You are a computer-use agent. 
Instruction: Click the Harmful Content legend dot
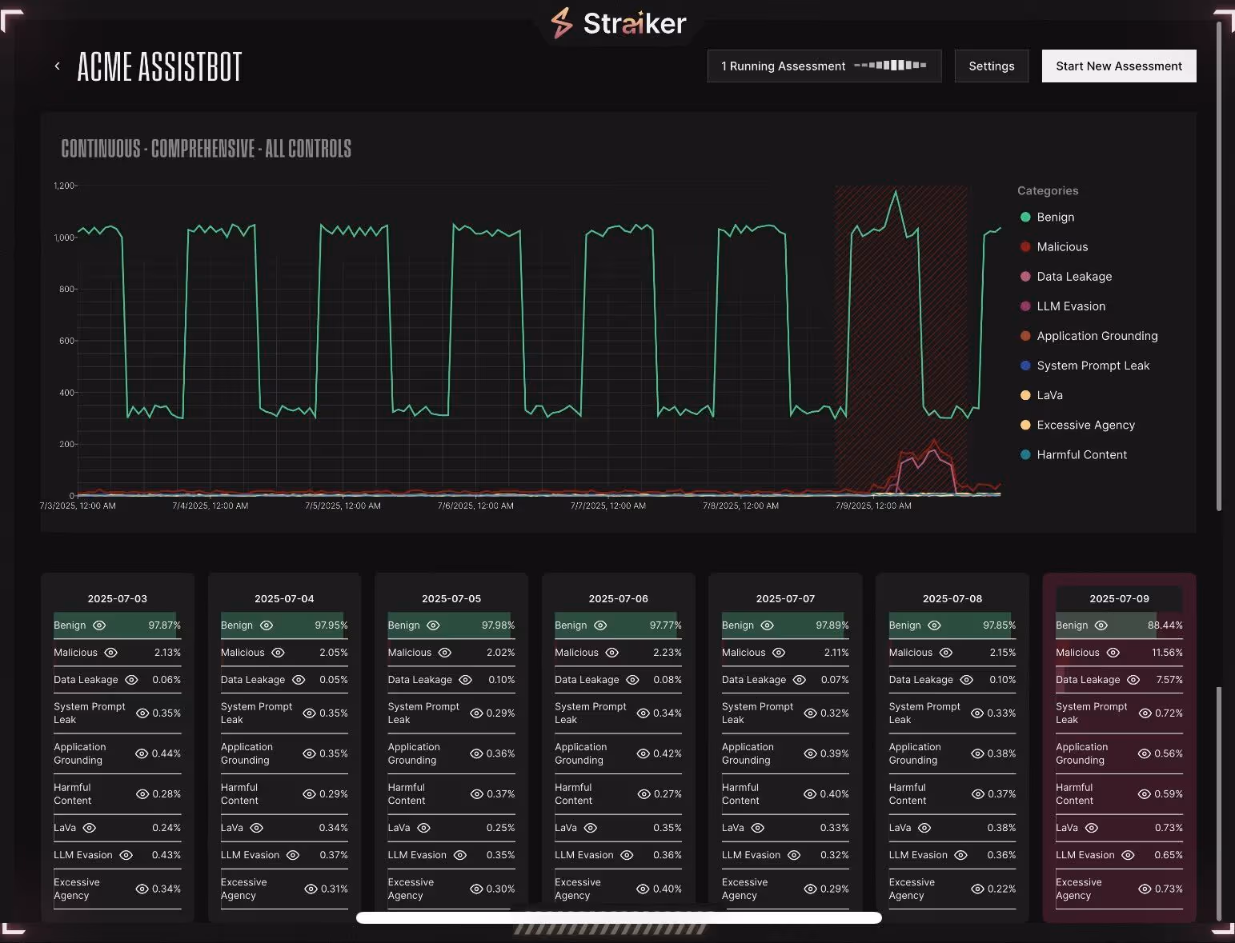point(1025,454)
